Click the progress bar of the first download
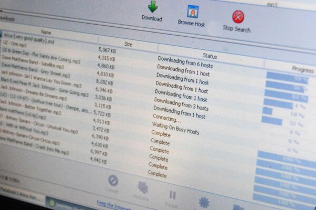 pyautogui.click(x=287, y=79)
